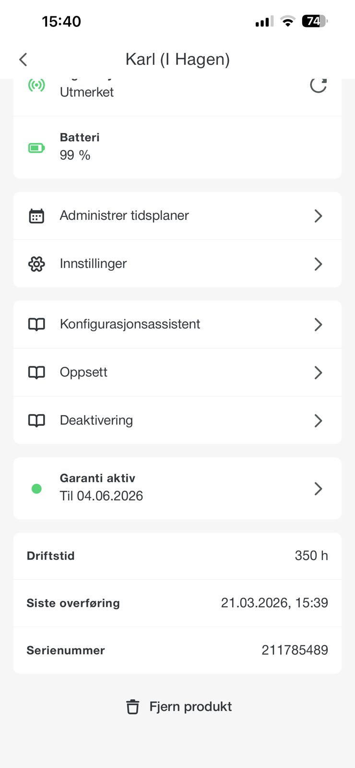Viewport: 355px width, 768px height.
Task: Tap the green Garanti aktiv status dot
Action: (x=36, y=489)
